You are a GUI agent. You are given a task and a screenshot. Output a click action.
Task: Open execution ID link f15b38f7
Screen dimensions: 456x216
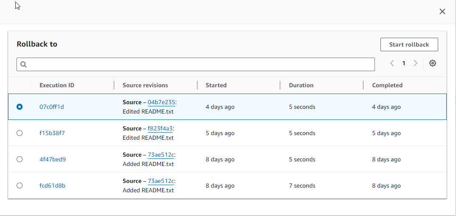pyautogui.click(x=52, y=133)
